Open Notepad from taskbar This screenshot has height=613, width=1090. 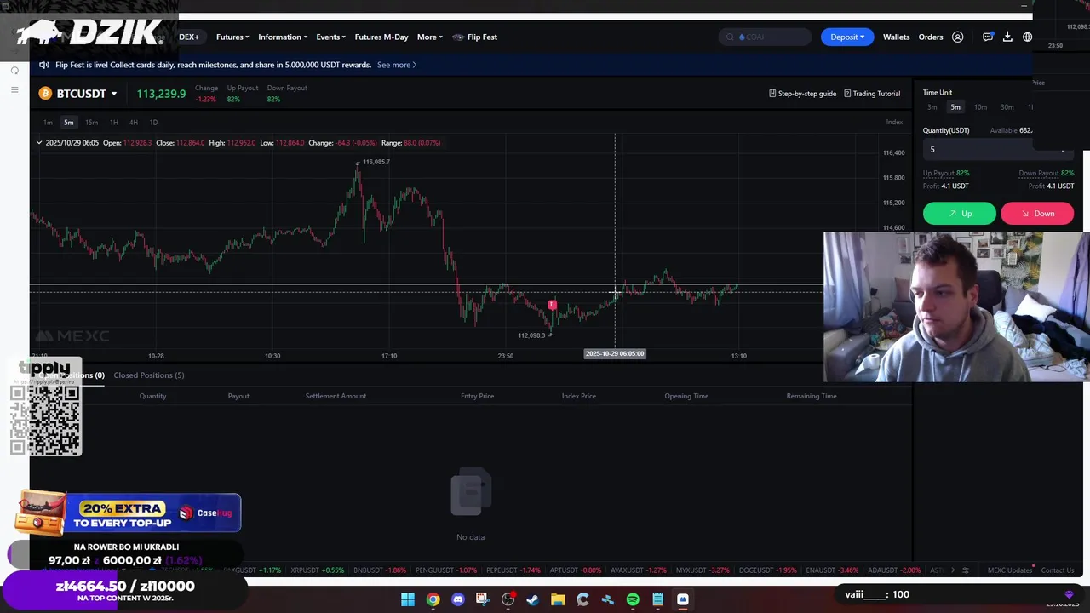click(x=657, y=599)
